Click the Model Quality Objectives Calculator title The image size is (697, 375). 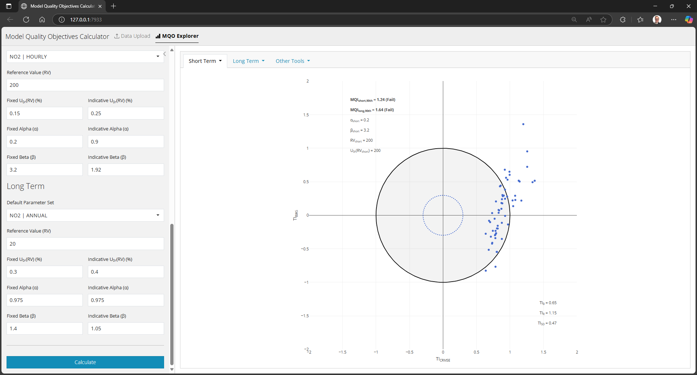57,36
